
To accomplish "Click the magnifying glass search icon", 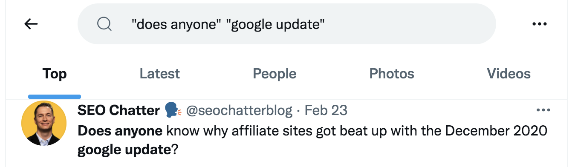I will (x=104, y=24).
